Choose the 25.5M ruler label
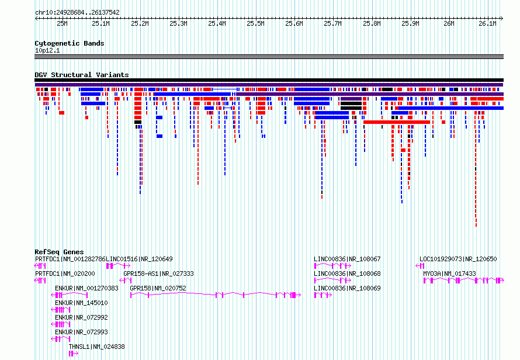 pos(256,23)
